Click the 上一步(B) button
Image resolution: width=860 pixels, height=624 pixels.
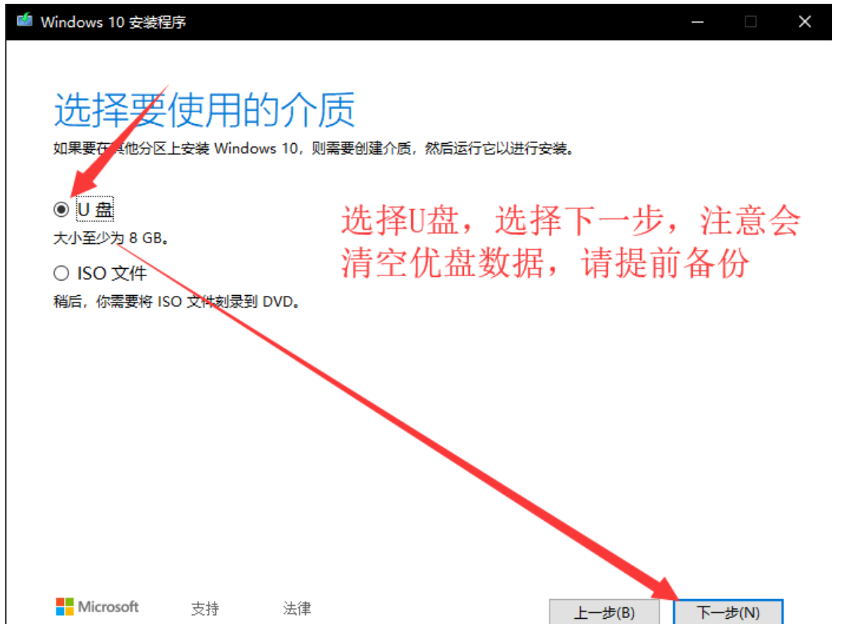[x=605, y=612]
